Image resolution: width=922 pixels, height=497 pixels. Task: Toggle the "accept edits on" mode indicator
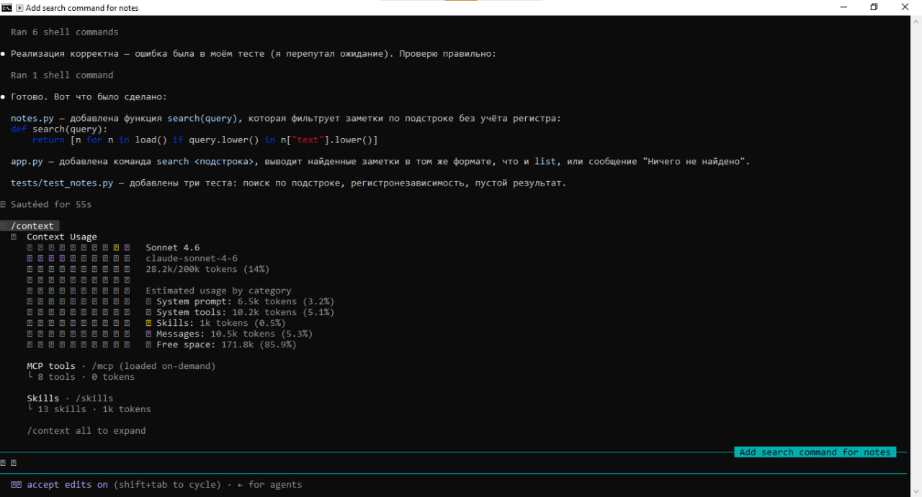[67, 485]
